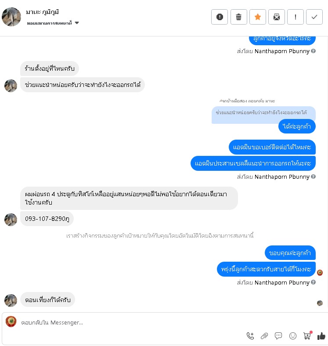328x346 pixels.
Task: Mark conversation as unread envelope icon
Action: tap(277, 17)
